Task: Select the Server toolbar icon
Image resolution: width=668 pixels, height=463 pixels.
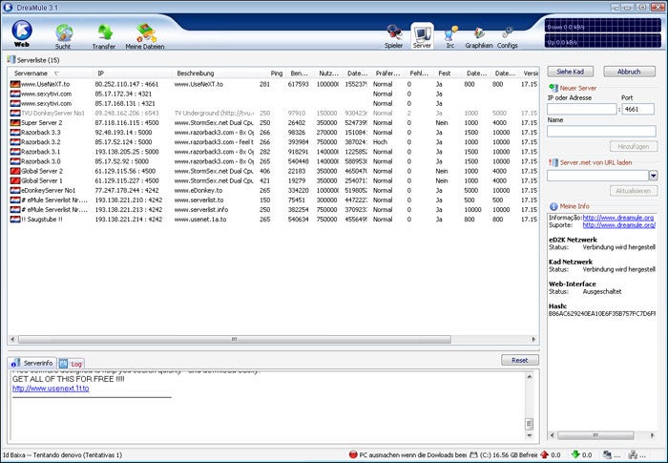Action: tap(422, 36)
